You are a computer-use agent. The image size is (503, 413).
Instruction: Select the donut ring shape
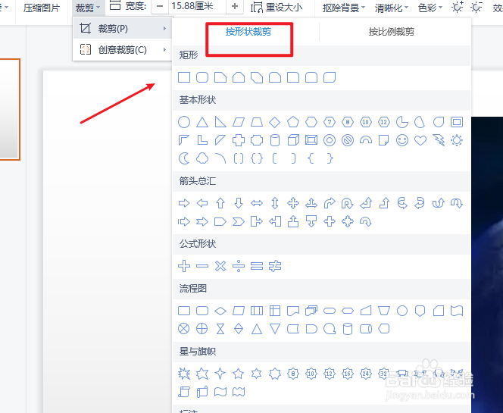pyautogui.click(x=330, y=140)
